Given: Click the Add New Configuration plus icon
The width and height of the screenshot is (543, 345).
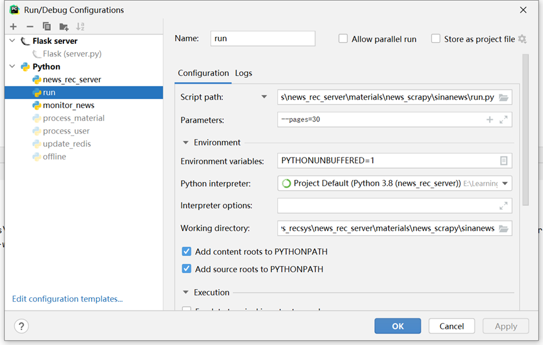Looking at the screenshot, I should [13, 26].
